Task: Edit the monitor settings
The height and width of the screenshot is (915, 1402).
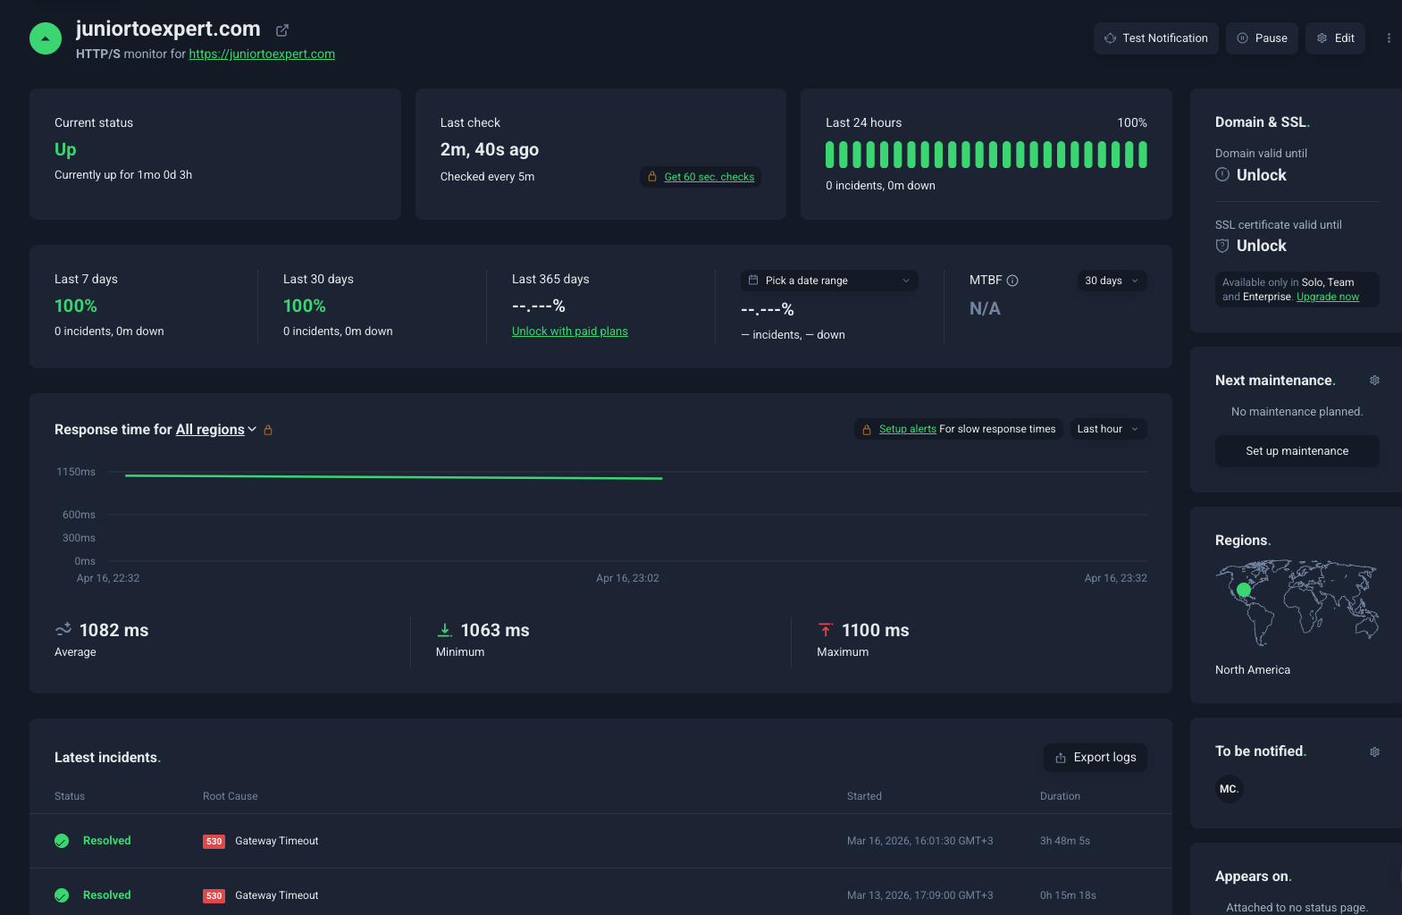Action: pyautogui.click(x=1335, y=38)
